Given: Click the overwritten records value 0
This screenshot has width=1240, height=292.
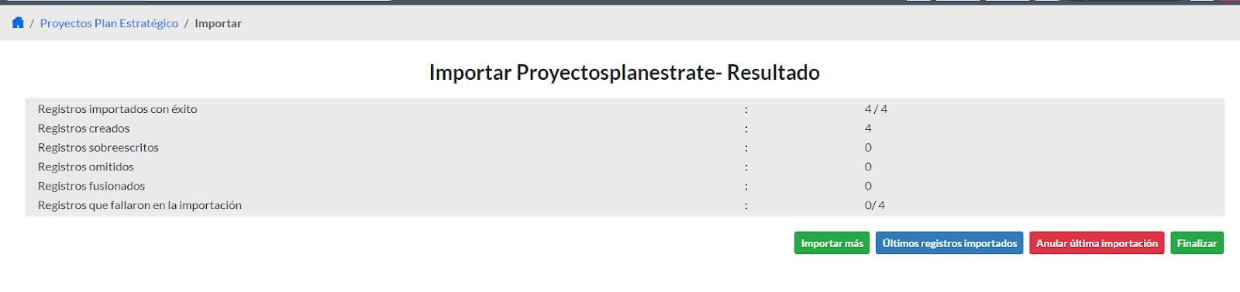Looking at the screenshot, I should coord(868,147).
